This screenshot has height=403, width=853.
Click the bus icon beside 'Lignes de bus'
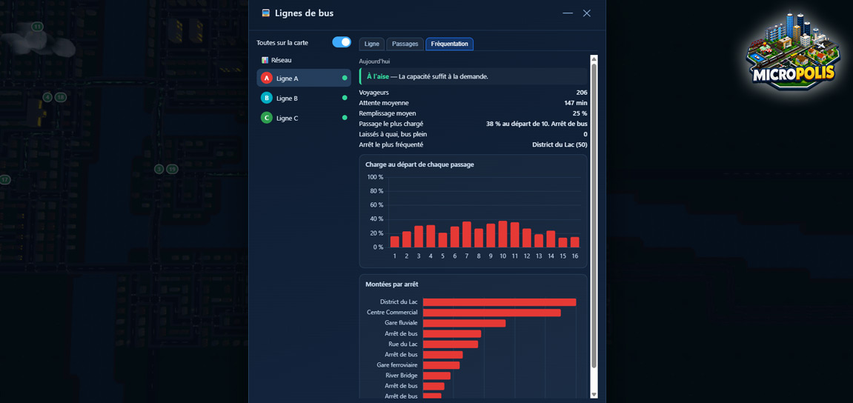(266, 13)
